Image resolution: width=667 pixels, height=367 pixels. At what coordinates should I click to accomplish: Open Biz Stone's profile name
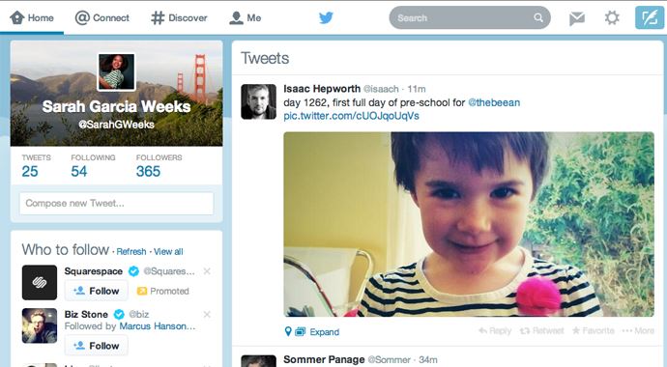(x=86, y=314)
